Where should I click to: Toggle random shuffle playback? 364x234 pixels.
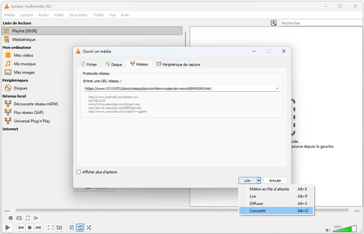(x=89, y=227)
